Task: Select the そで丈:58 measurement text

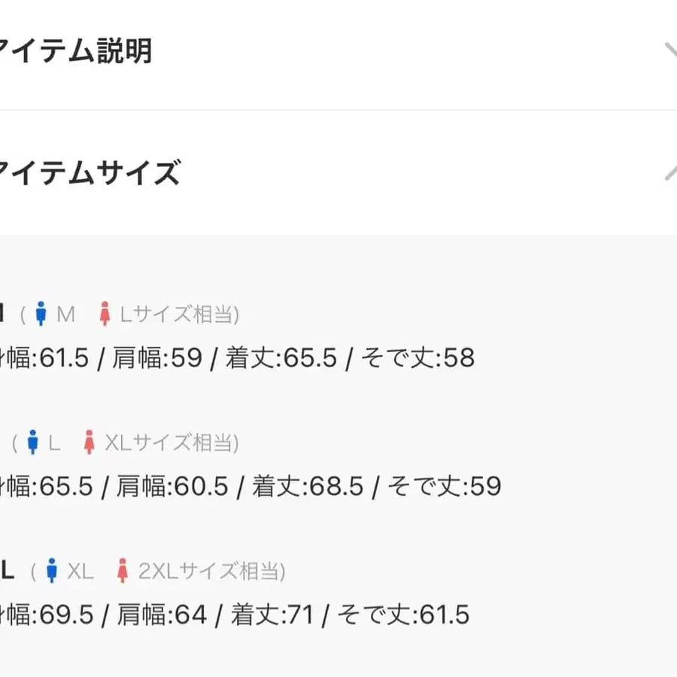Action: (420, 359)
